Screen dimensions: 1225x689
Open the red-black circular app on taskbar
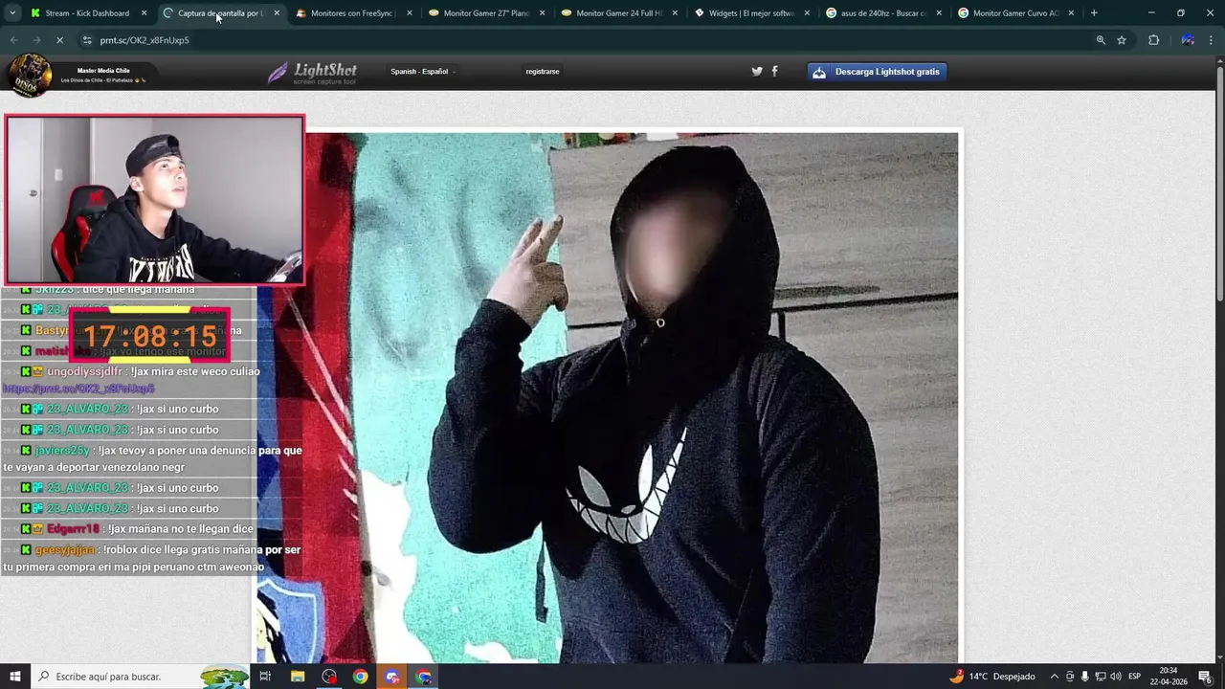coord(329,677)
